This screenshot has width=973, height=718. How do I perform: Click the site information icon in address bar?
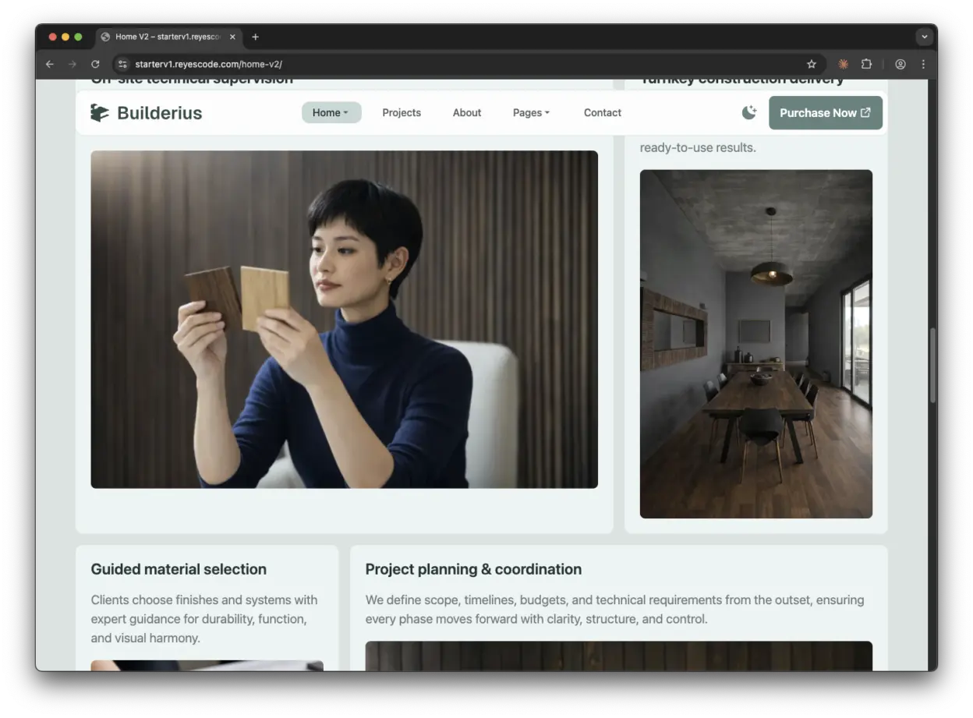pyautogui.click(x=122, y=65)
